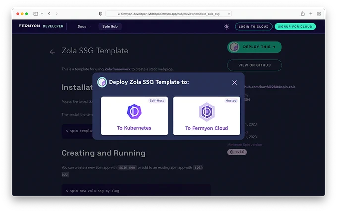Click the Fermyon Developer logo

(x=41, y=26)
